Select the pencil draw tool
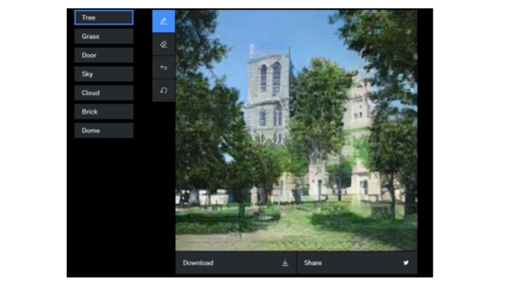The height and width of the screenshot is (288, 513). pyautogui.click(x=163, y=21)
